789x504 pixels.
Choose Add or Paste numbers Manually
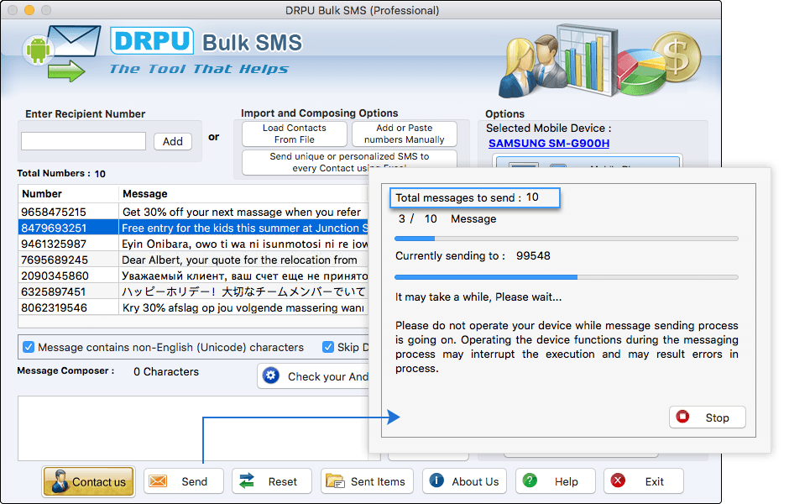(404, 134)
